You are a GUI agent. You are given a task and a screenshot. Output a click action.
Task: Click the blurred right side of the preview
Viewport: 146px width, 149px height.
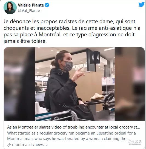pyautogui.click(x=130, y=84)
